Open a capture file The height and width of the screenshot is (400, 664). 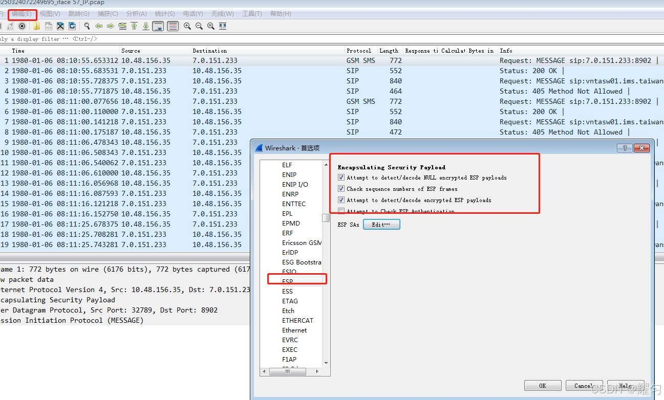tap(36, 26)
